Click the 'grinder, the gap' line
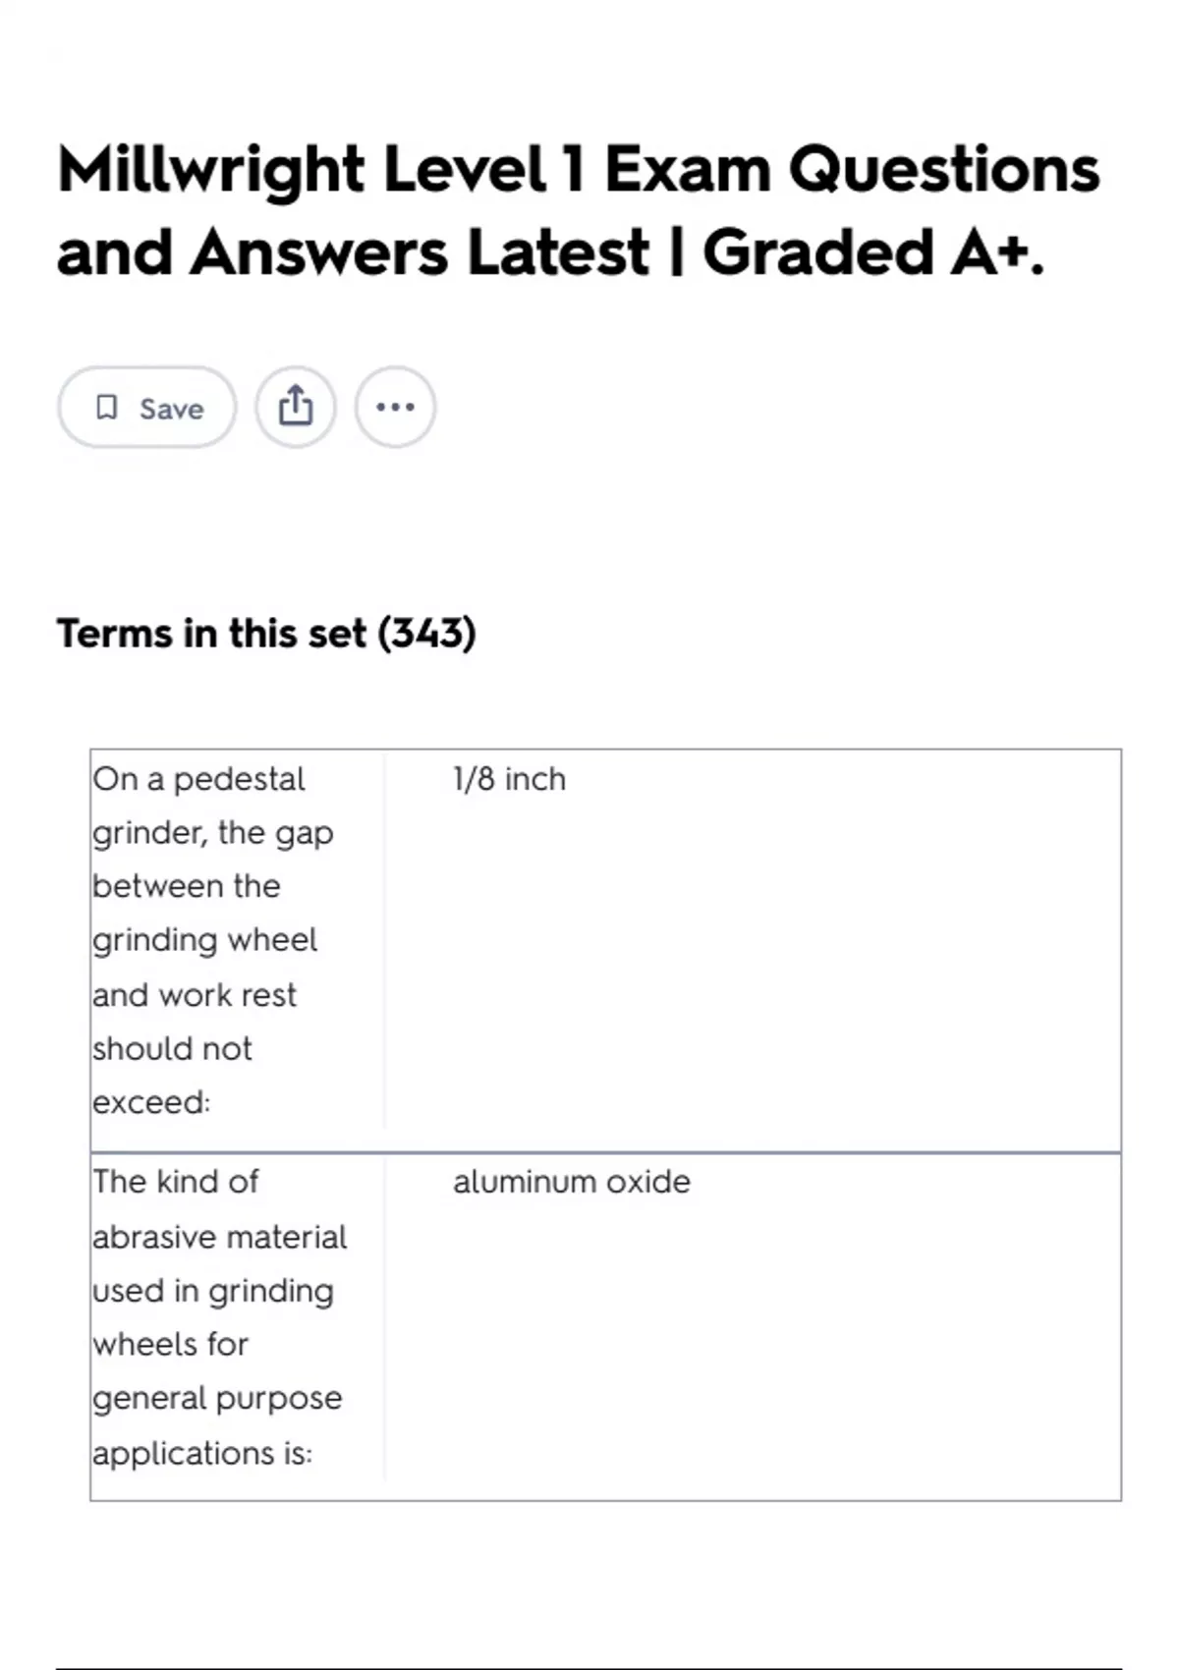Image resolution: width=1179 pixels, height=1670 pixels. point(213,833)
